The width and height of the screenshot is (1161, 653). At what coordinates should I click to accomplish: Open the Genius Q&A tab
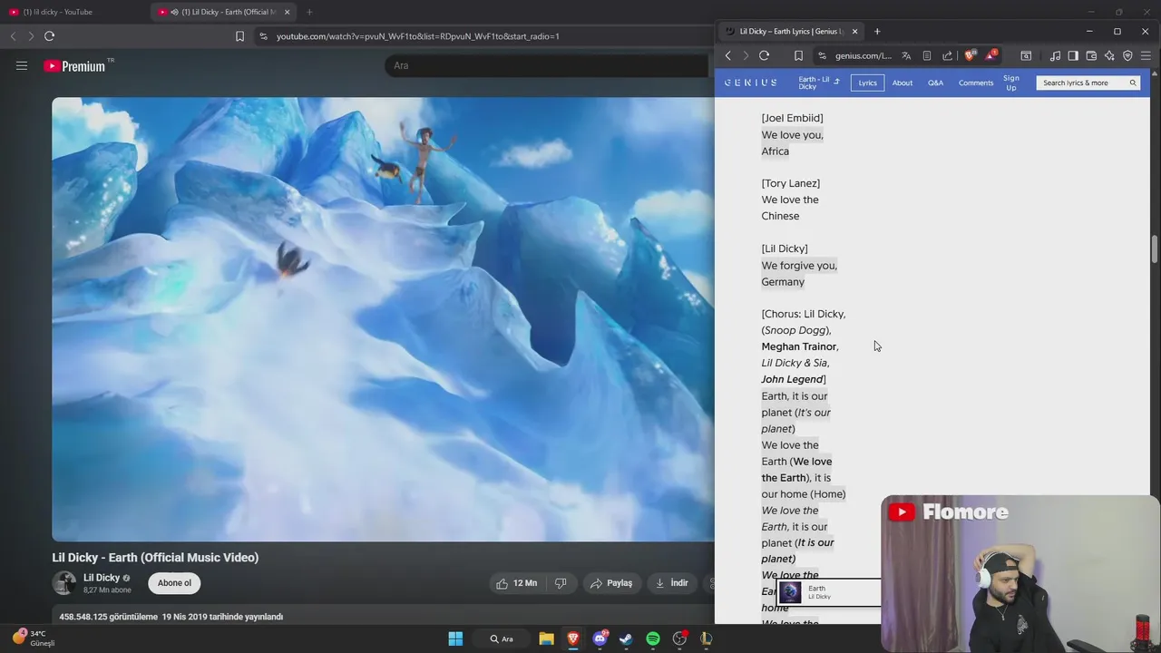[x=935, y=83]
